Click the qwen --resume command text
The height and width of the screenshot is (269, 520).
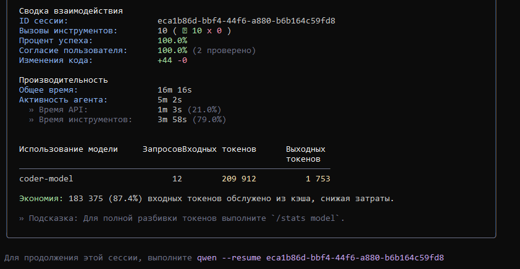click(x=229, y=257)
